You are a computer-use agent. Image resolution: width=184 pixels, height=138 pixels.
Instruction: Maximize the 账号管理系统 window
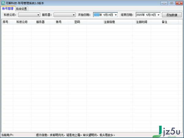click(x=171, y=3)
